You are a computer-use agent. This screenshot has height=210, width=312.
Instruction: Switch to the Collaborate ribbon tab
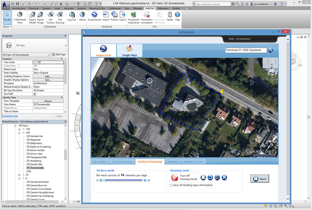pyautogui.click(x=115, y=8)
